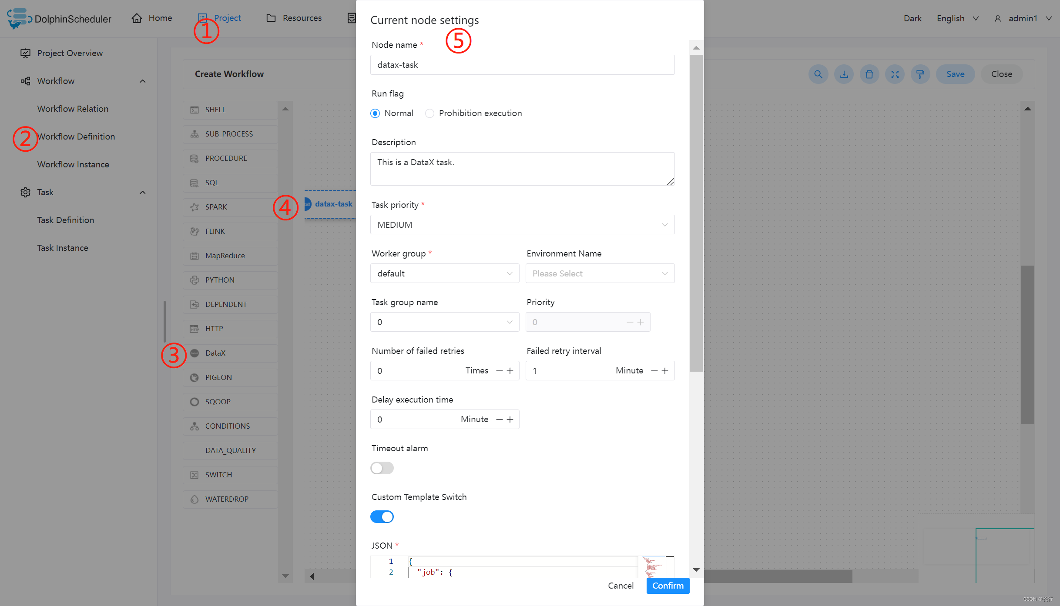Viewport: 1060px width, 606px height.
Task: Click the node name input field
Action: tap(521, 65)
